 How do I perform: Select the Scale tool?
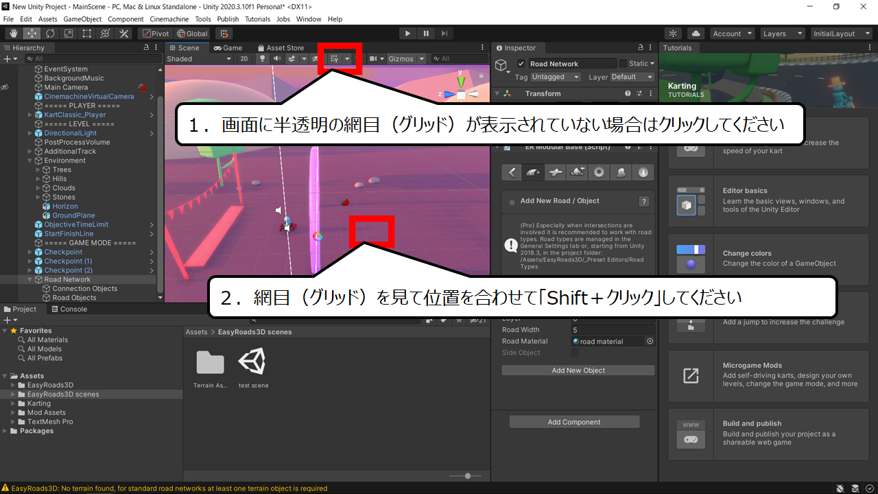tap(69, 33)
